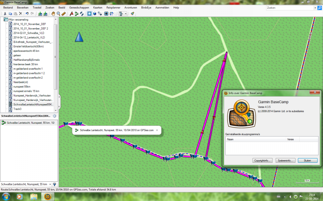Open the media player taskbar icon
The width and height of the screenshot is (323, 201).
(x=19, y=197)
